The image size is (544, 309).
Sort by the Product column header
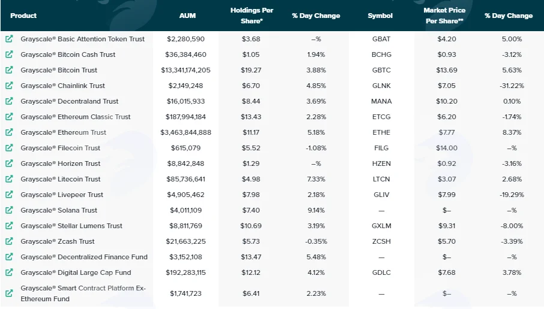tap(23, 16)
